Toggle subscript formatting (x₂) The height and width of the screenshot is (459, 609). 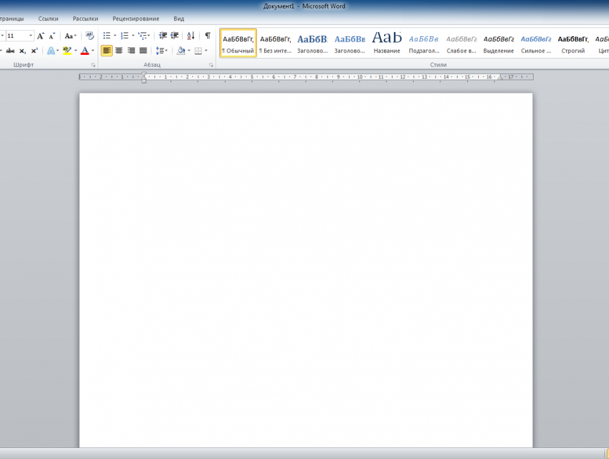click(x=22, y=51)
